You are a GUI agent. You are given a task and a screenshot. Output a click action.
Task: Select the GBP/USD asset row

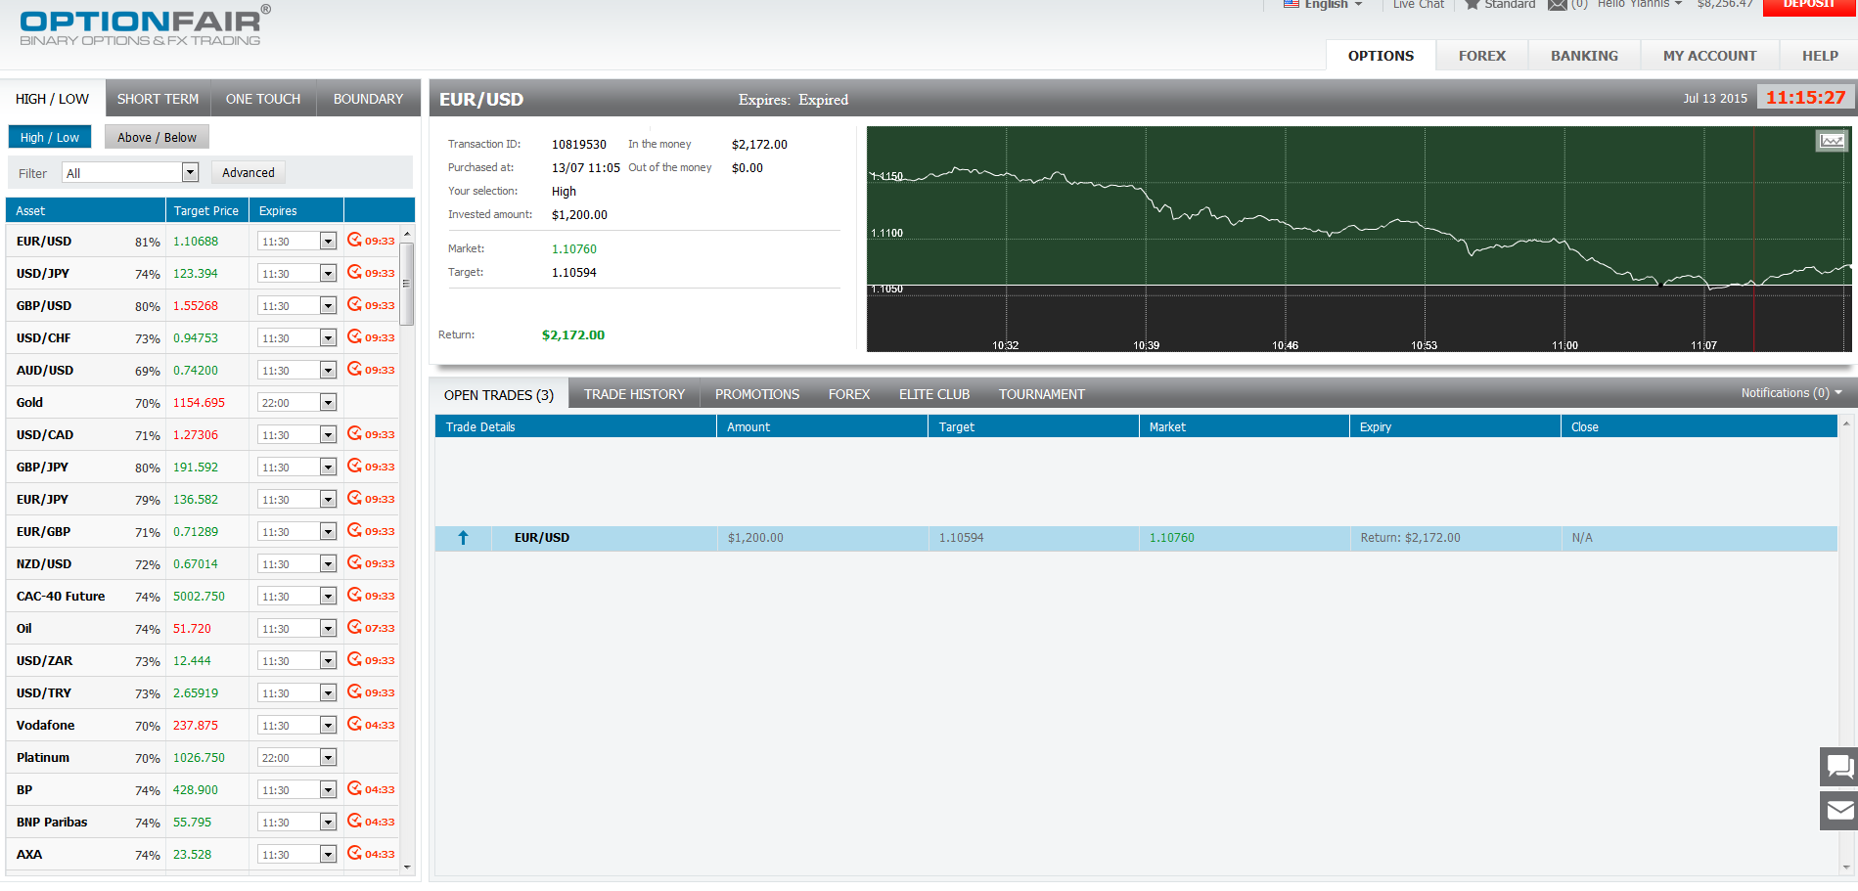tap(44, 306)
